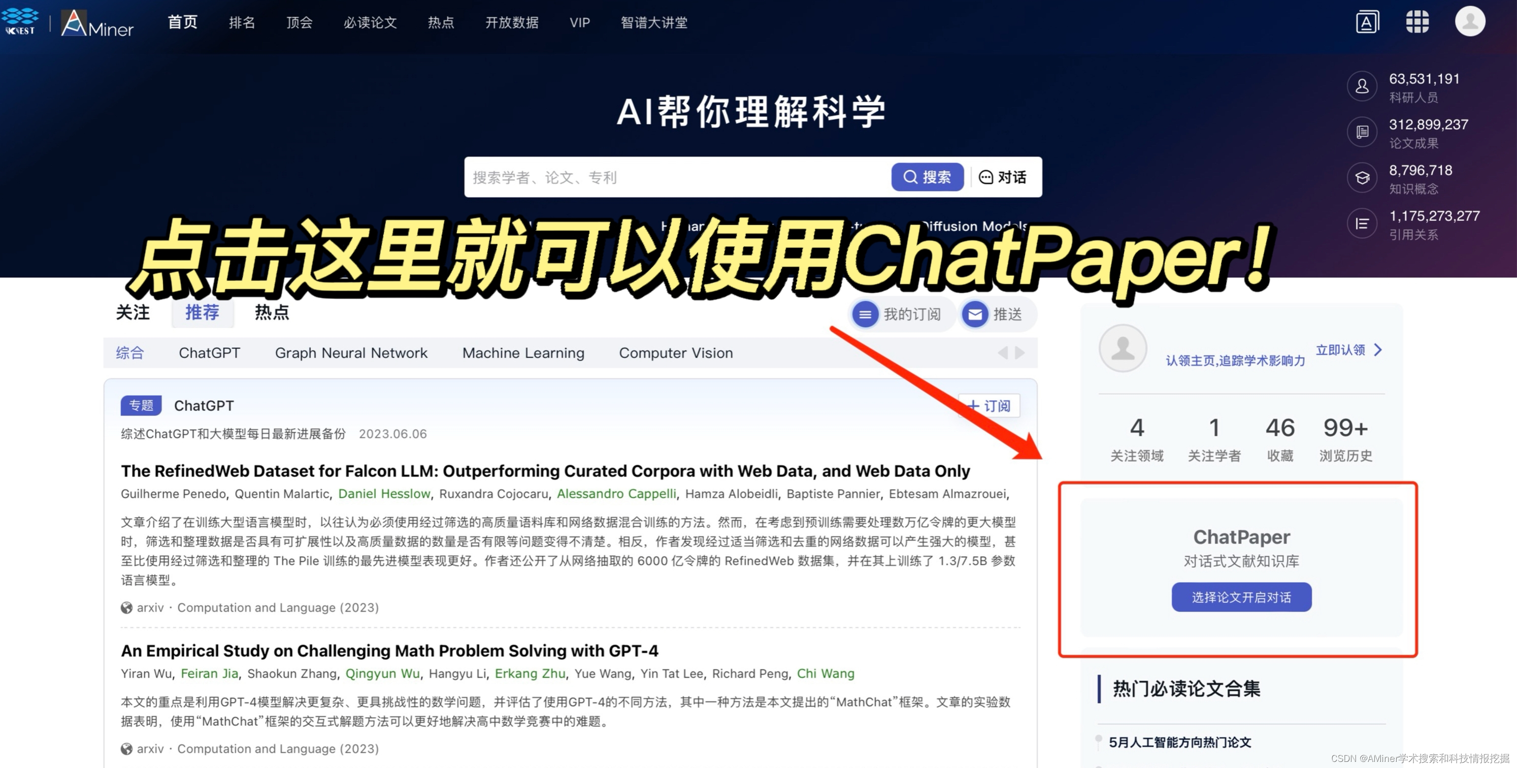Open author Erkang Zhu's profile
1517x768 pixels.
pos(530,674)
